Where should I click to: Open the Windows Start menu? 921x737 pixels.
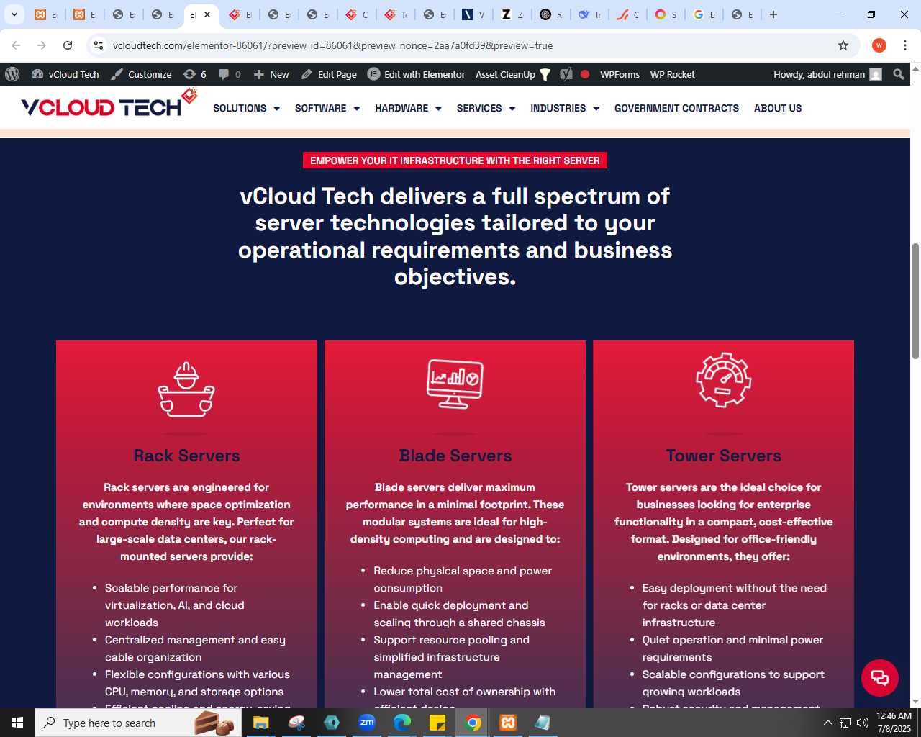(x=17, y=723)
